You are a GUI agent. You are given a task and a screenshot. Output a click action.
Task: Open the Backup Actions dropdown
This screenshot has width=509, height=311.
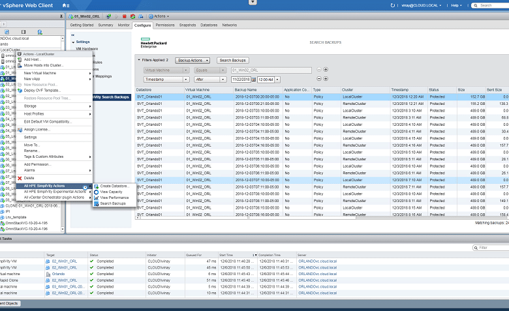(x=193, y=61)
